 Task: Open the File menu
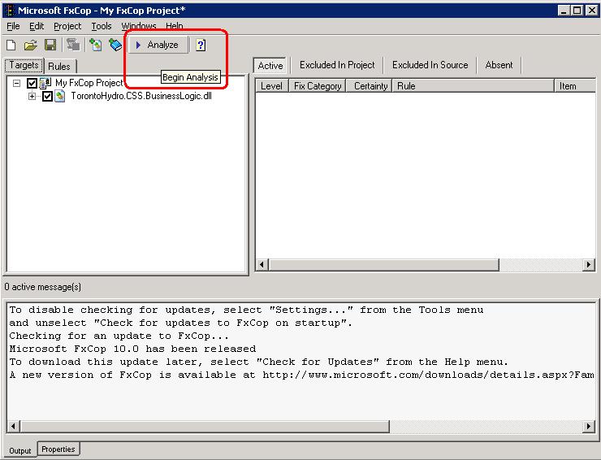tap(13, 26)
